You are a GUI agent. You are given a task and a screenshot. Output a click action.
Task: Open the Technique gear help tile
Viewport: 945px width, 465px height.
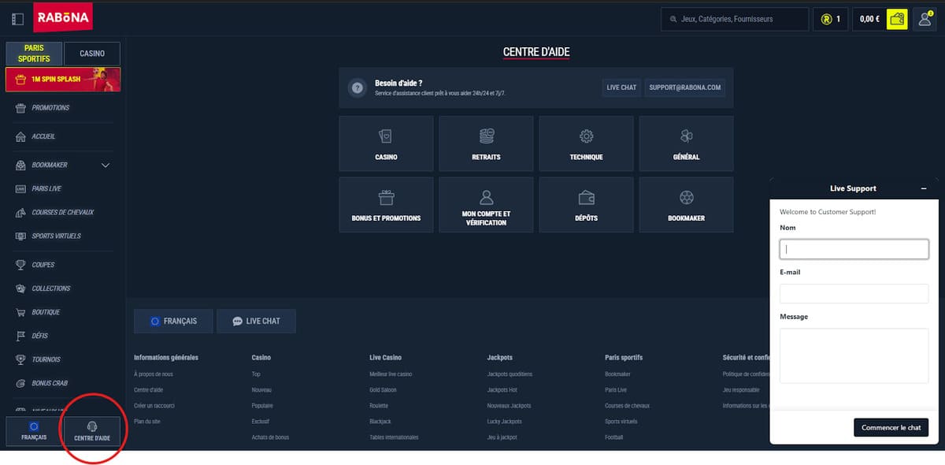[586, 143]
